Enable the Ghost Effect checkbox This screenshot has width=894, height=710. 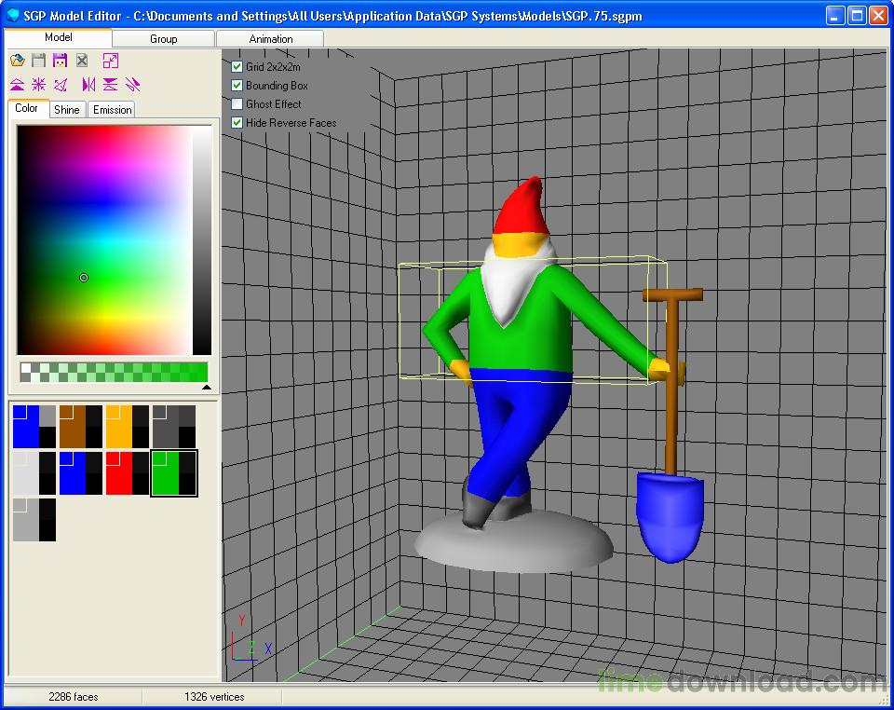[237, 104]
